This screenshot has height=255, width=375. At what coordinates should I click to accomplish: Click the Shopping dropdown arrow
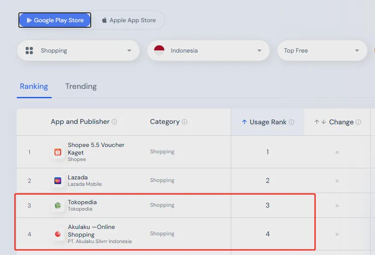coord(129,50)
